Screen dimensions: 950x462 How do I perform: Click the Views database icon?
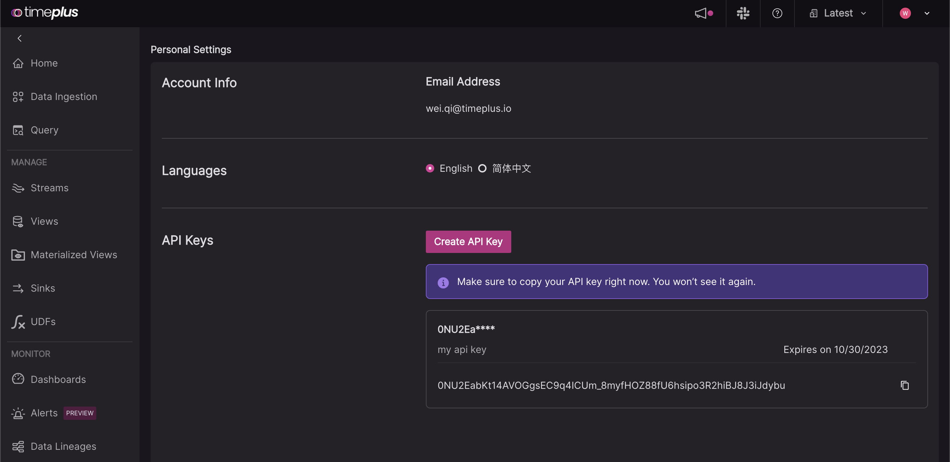[18, 222]
